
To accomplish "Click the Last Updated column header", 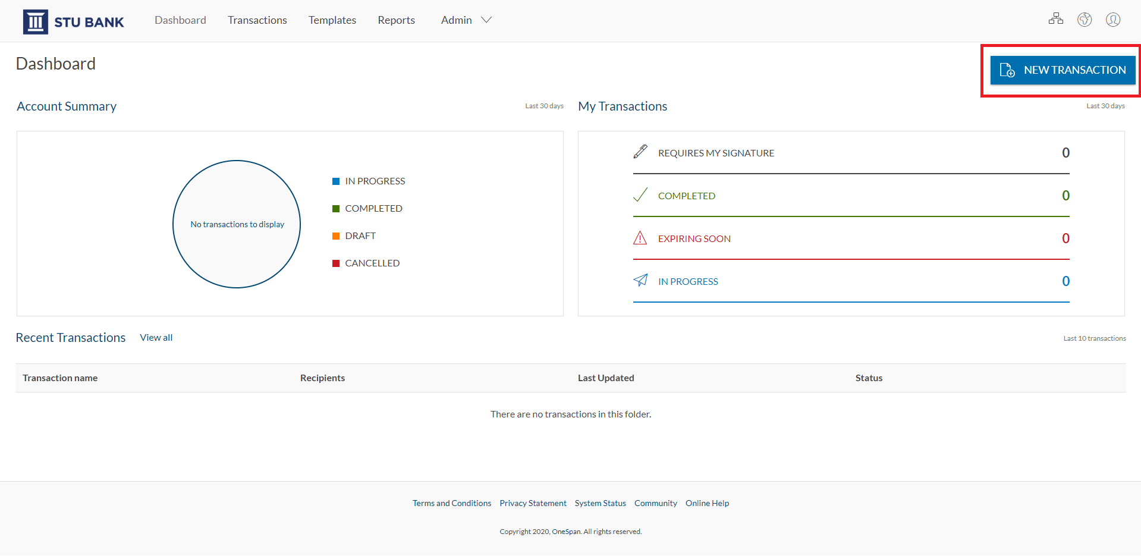I will (x=606, y=378).
